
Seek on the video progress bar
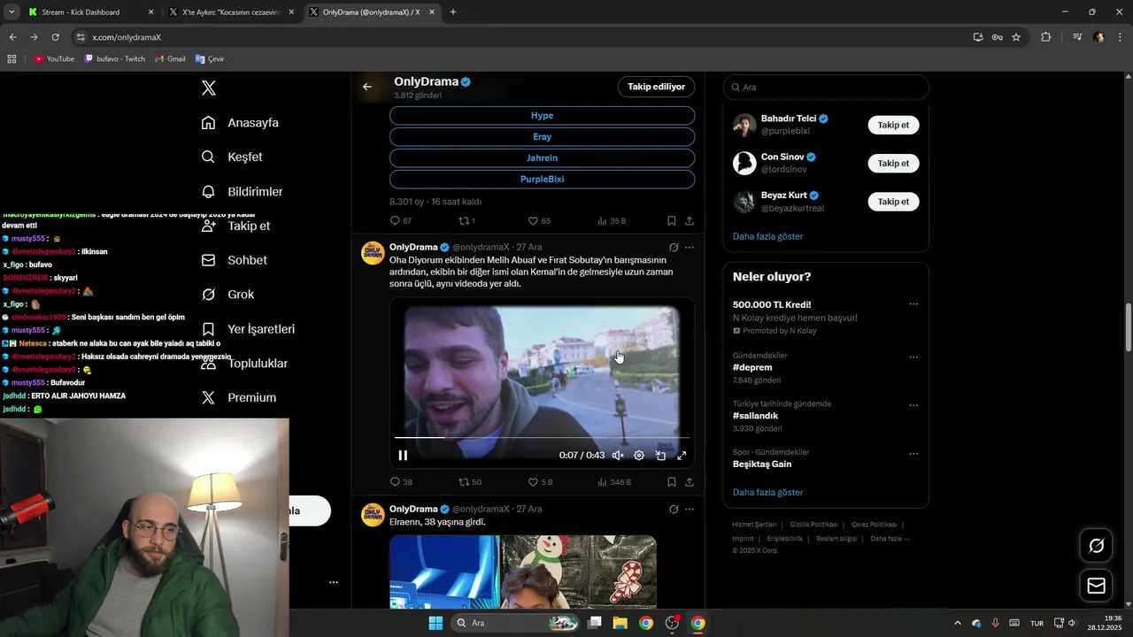542,438
